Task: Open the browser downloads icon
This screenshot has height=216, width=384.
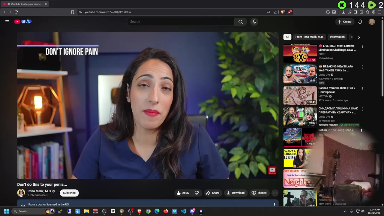Action: pyautogui.click(x=343, y=12)
